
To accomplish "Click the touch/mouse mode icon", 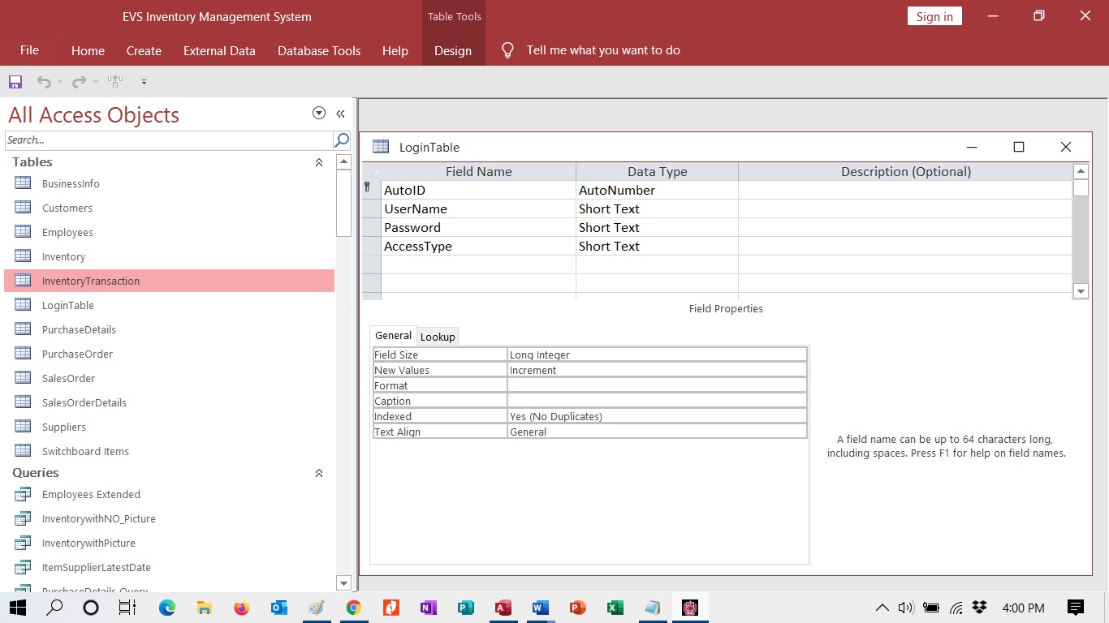I will pyautogui.click(x=115, y=81).
